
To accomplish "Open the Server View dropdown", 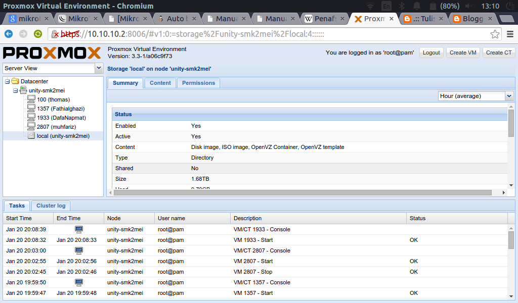I will click(99, 68).
